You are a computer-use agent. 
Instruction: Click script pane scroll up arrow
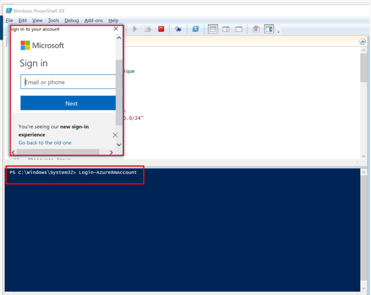364,50
